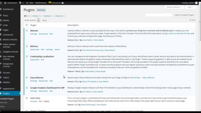Open Add New submenu under Plugins
Viewport: 201px width, 113px height.
(x=3, y=103)
